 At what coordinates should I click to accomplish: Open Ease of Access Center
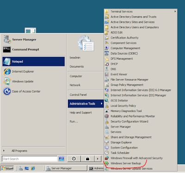coord(33,92)
